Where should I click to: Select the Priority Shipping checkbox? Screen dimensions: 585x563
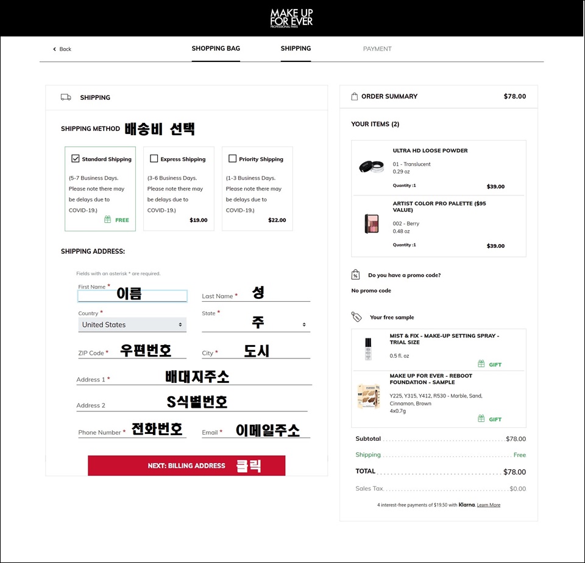[x=232, y=158]
